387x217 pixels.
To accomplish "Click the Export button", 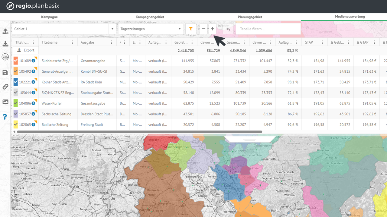I will coord(26,50).
